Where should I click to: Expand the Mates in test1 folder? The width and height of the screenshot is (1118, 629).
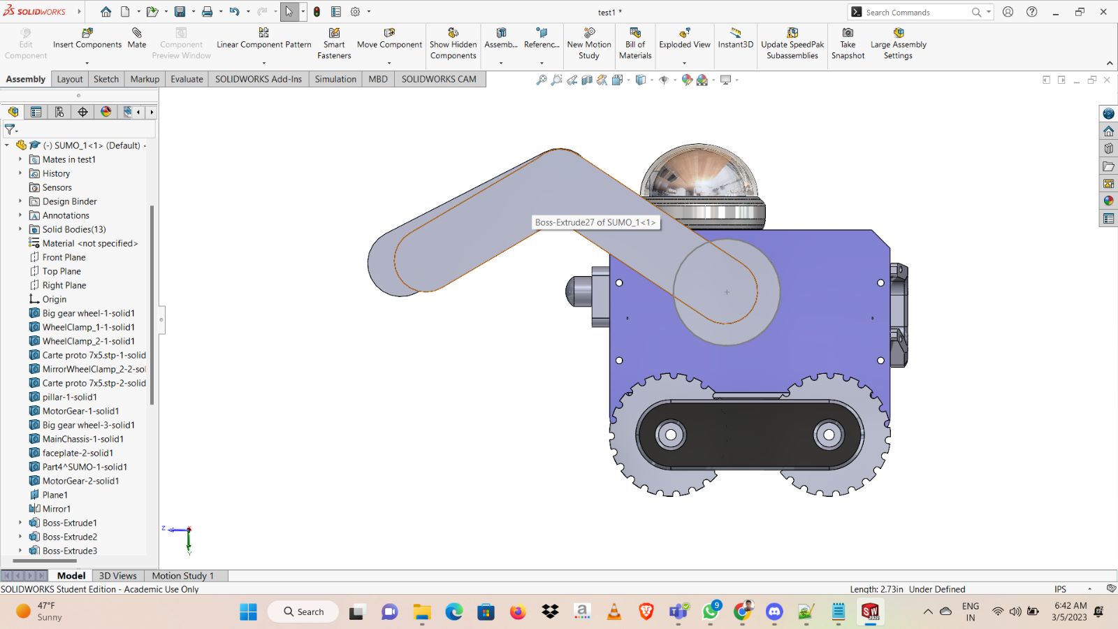(x=20, y=159)
